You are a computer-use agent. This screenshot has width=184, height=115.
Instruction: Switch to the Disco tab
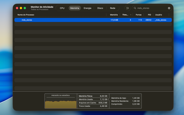click(x=100, y=8)
